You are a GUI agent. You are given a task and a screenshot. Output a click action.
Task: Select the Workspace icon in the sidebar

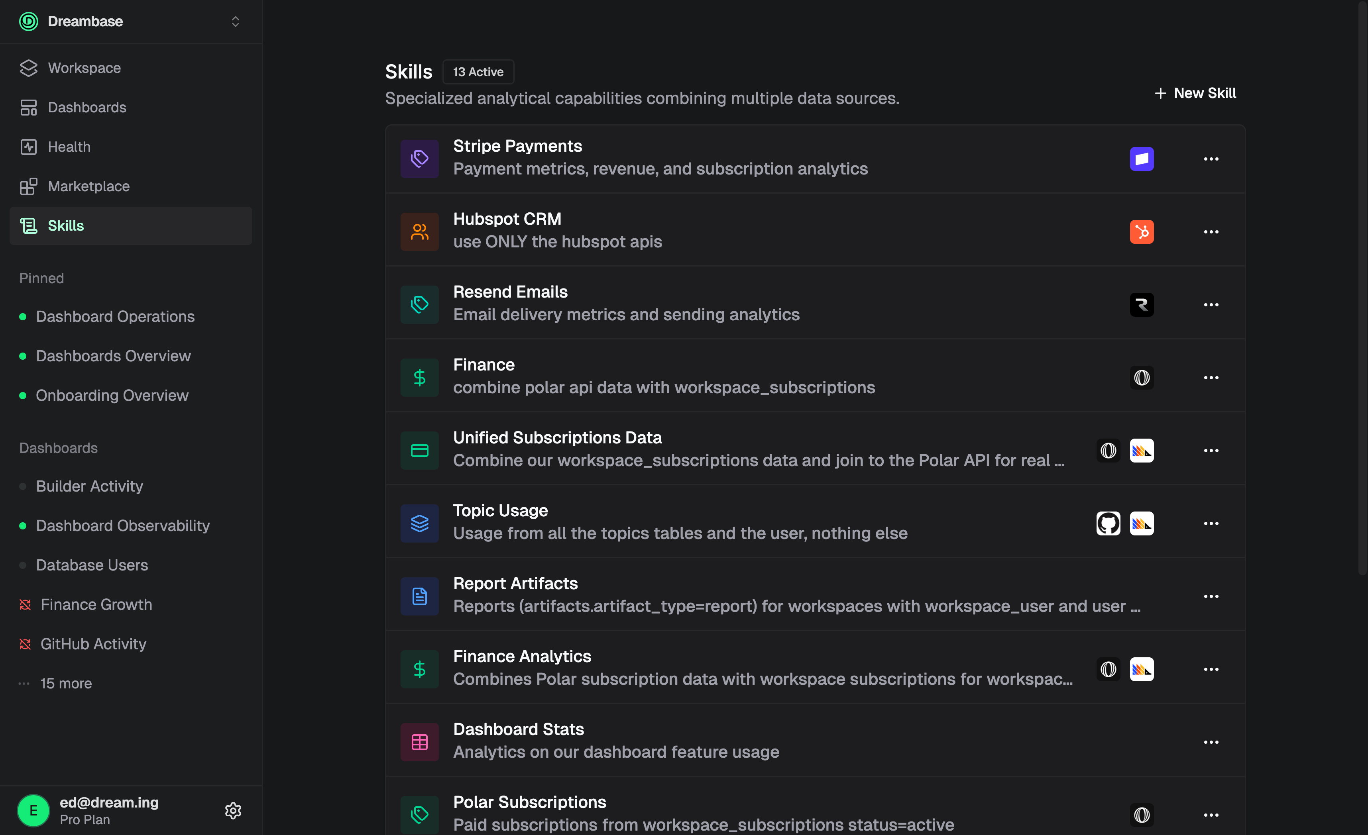pyautogui.click(x=28, y=68)
